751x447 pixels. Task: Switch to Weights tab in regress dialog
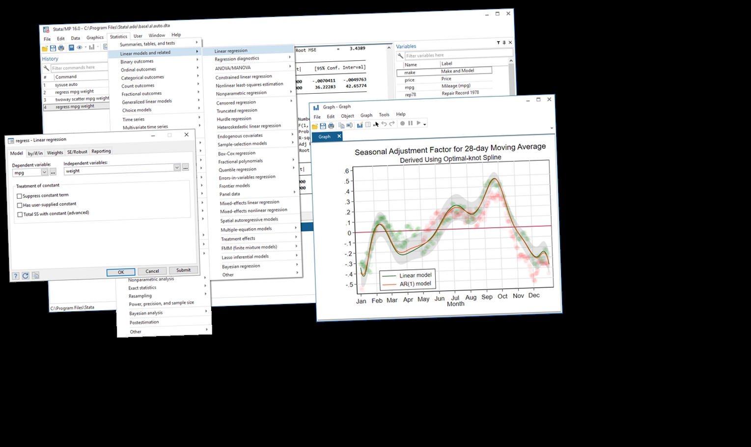(55, 153)
